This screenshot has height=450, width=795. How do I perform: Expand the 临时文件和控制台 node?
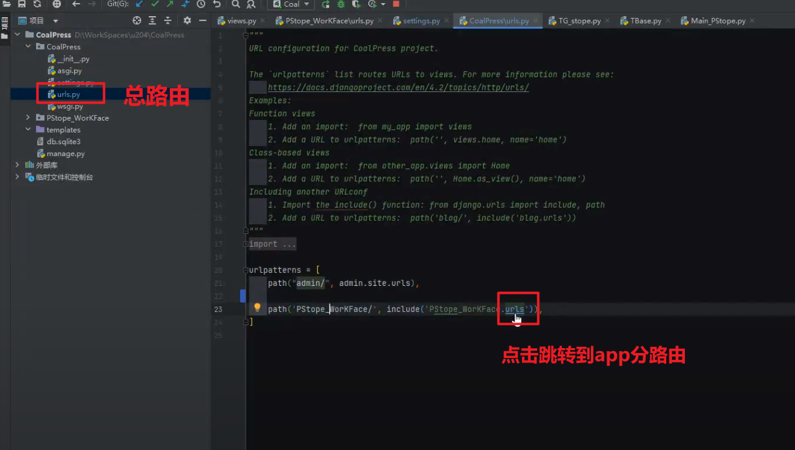click(18, 177)
